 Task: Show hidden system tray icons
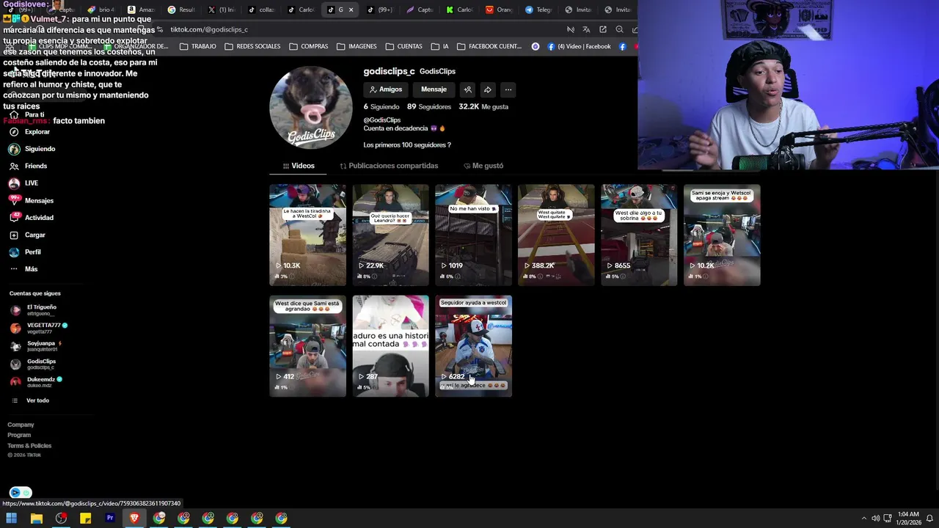[x=863, y=518]
